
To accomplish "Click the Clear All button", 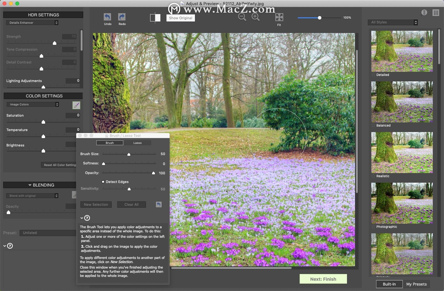I will coord(132,204).
